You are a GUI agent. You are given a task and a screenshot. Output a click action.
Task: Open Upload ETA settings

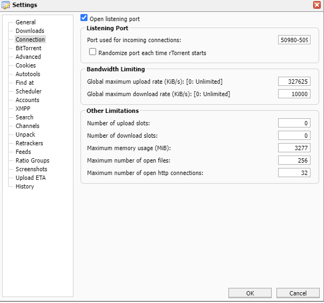[31, 178]
